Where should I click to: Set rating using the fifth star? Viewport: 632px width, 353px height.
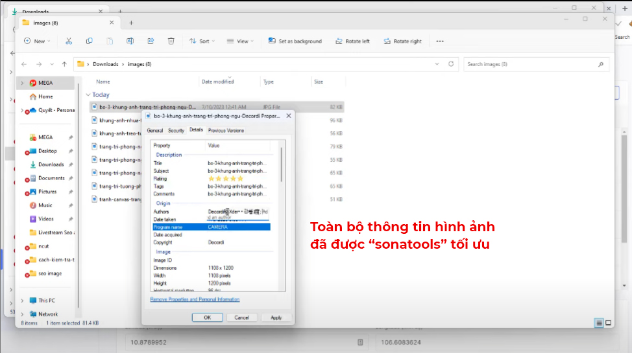tap(241, 179)
